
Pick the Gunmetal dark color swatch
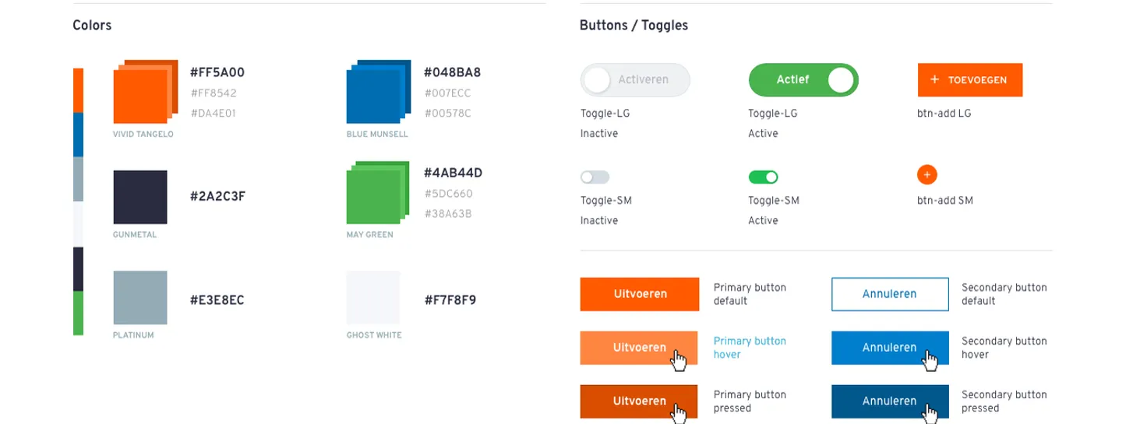(x=140, y=197)
